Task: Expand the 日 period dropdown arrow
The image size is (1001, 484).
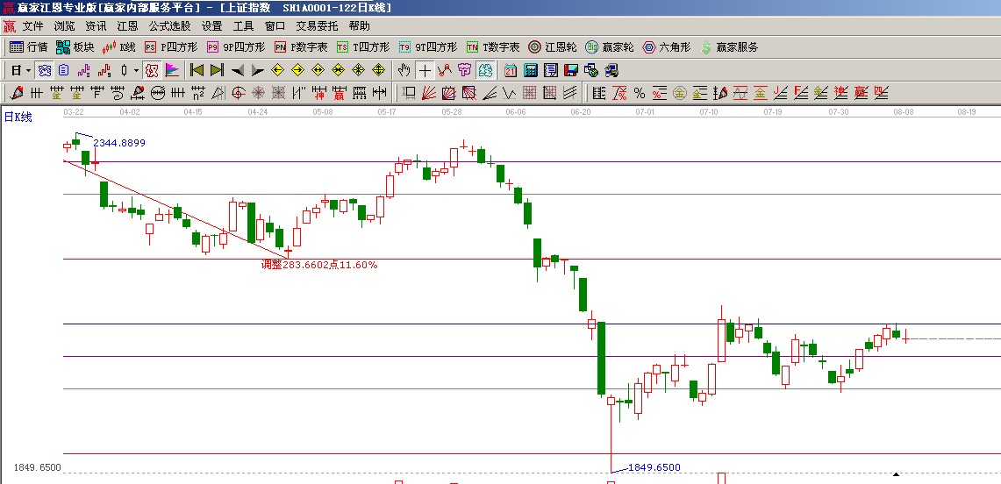Action: tap(28, 70)
